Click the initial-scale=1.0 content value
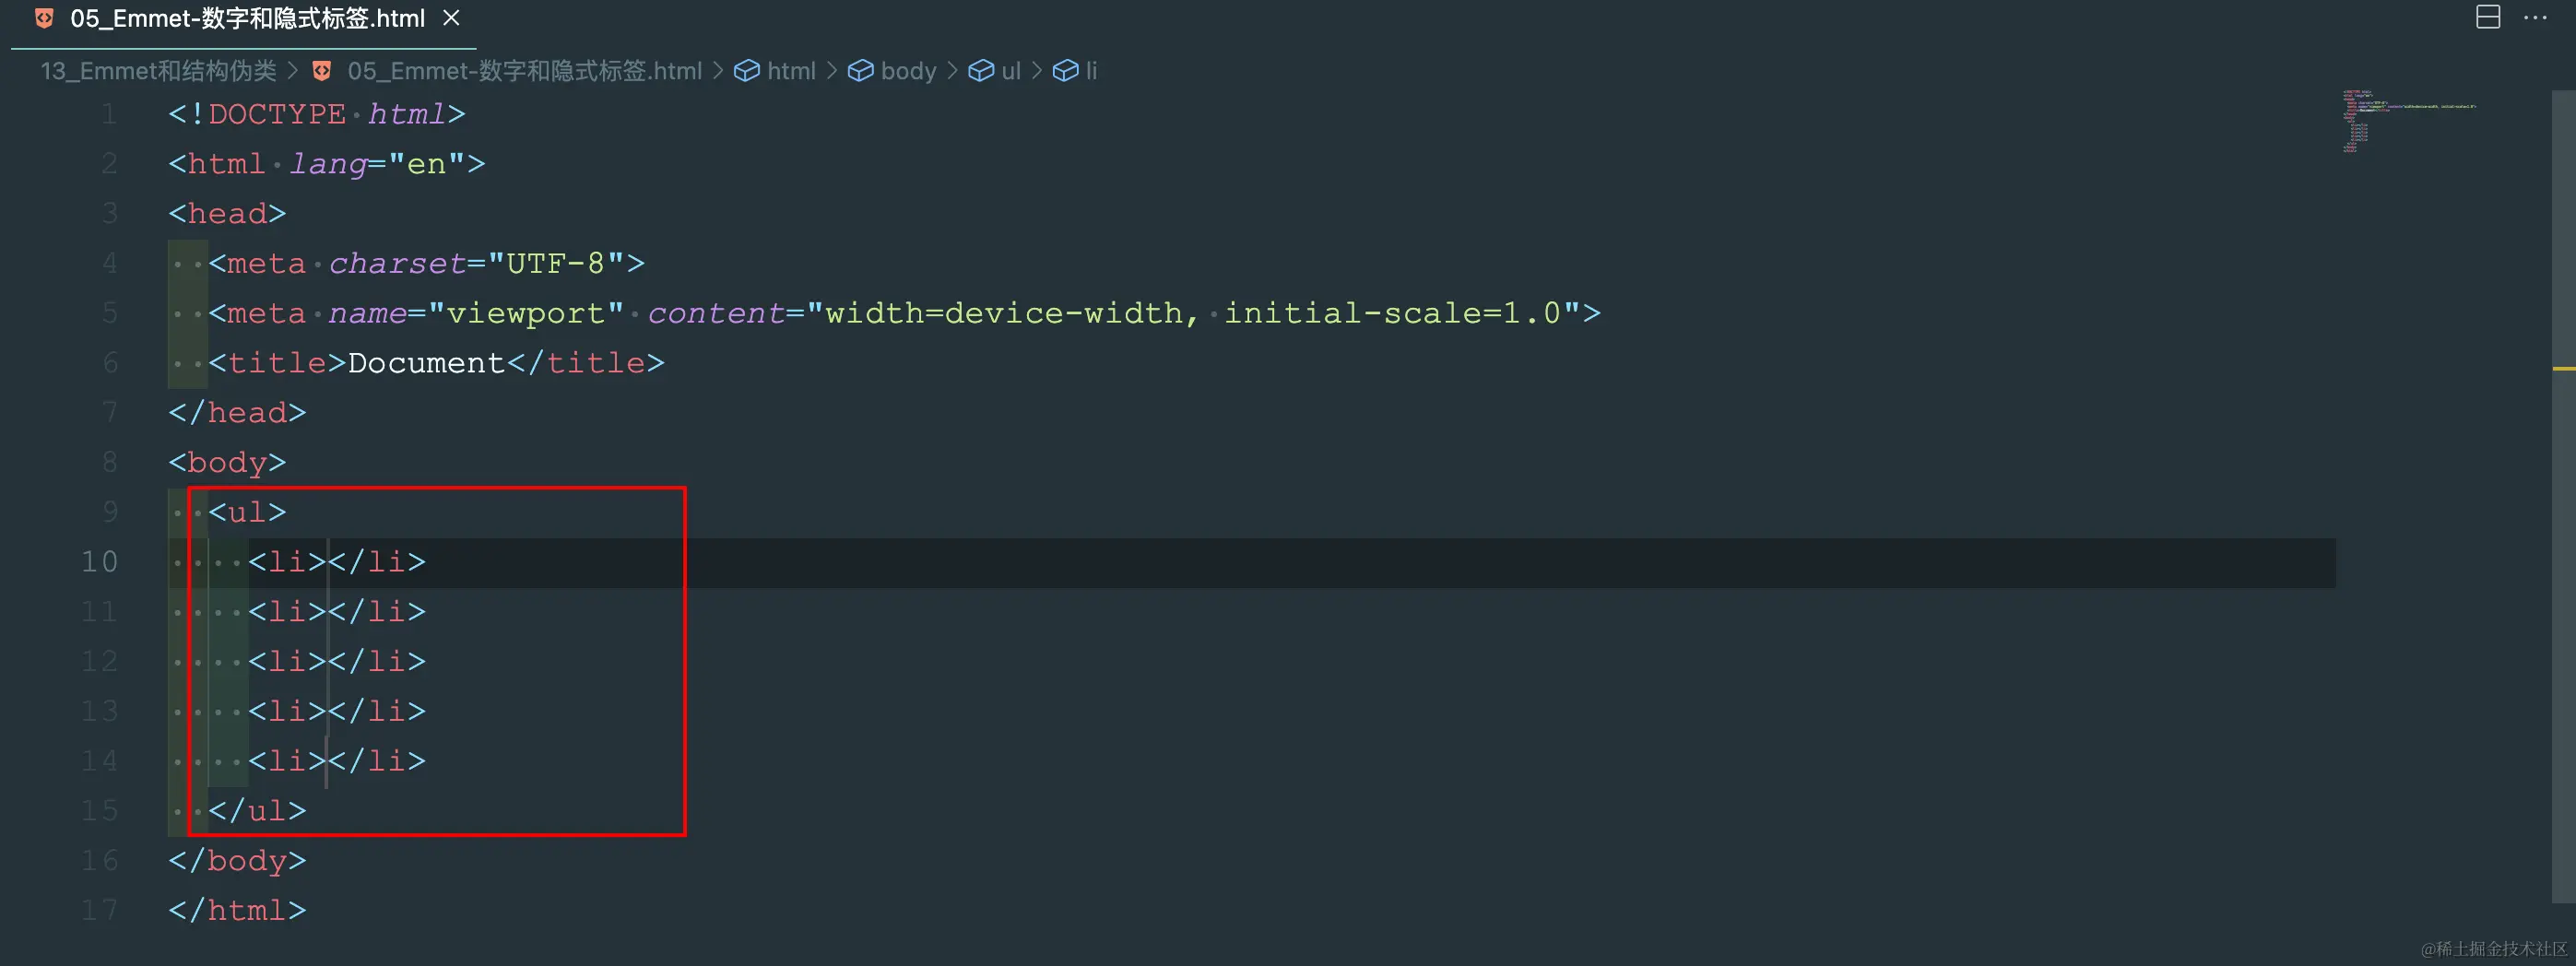The height and width of the screenshot is (966, 2576). 1393,313
